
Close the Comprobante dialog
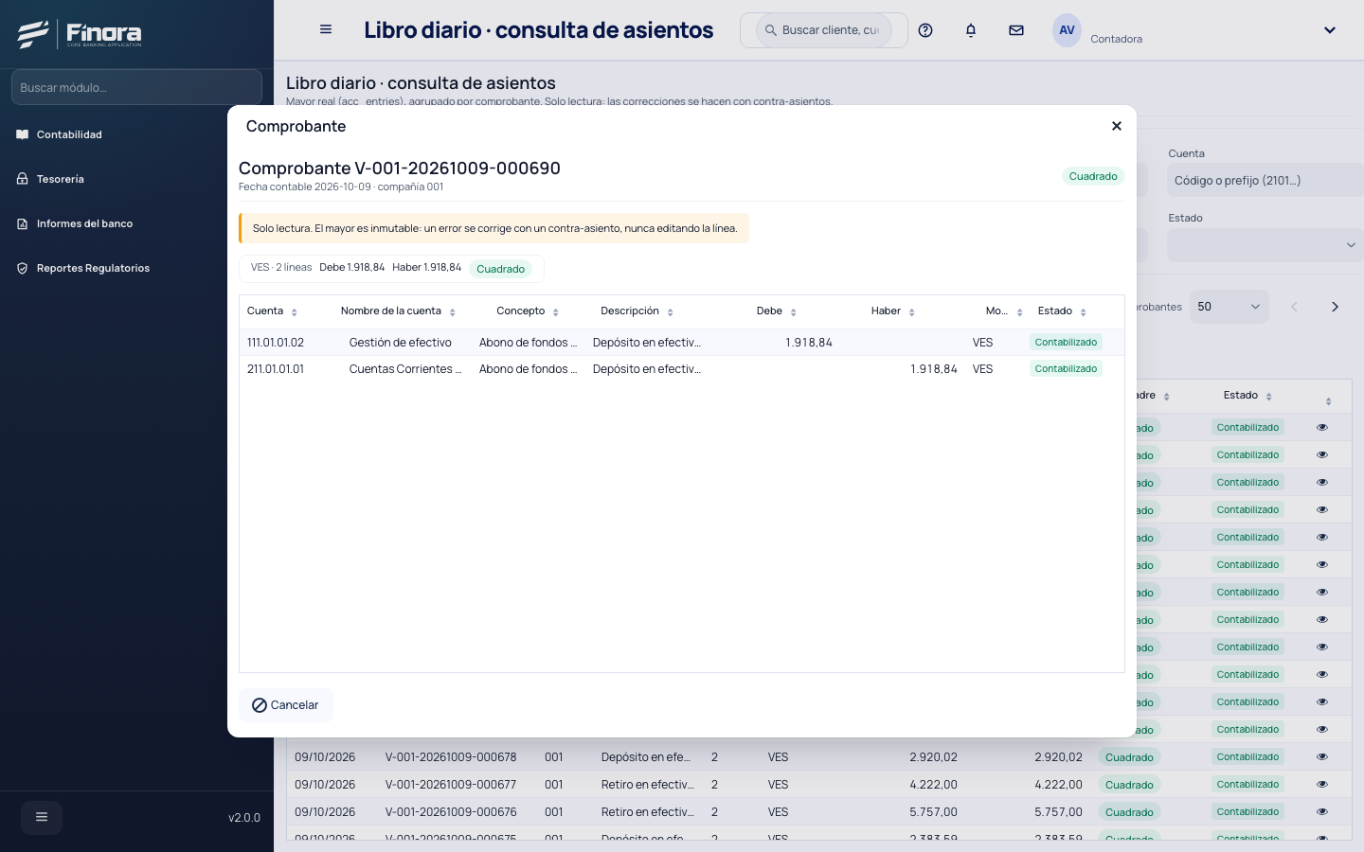[1117, 126]
